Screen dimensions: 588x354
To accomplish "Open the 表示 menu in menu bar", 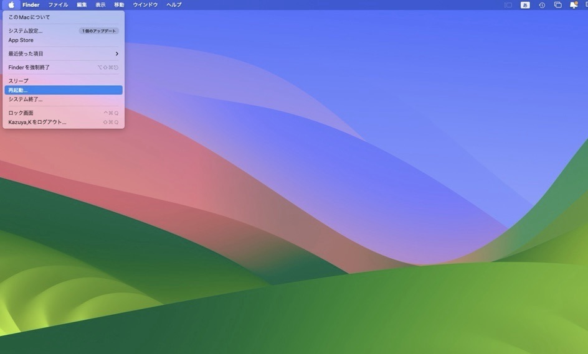I will [100, 5].
